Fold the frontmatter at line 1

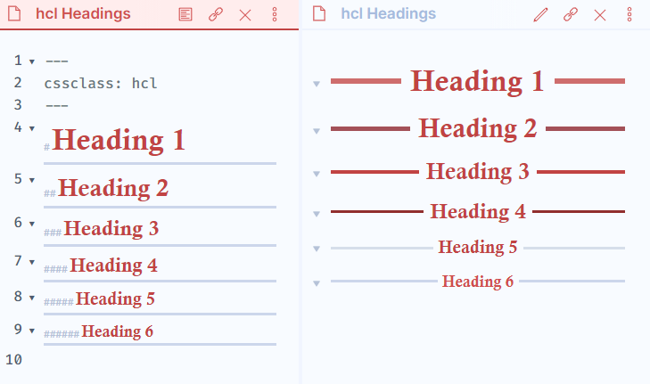[x=32, y=61]
